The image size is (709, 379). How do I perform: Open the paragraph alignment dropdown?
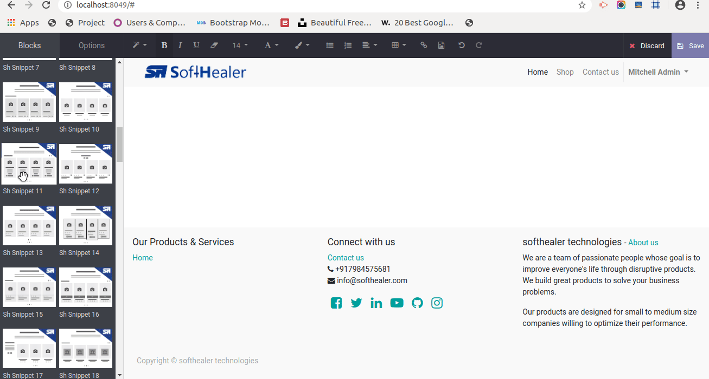click(370, 45)
